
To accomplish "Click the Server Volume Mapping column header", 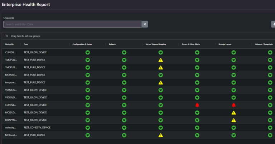I will coord(156,44).
